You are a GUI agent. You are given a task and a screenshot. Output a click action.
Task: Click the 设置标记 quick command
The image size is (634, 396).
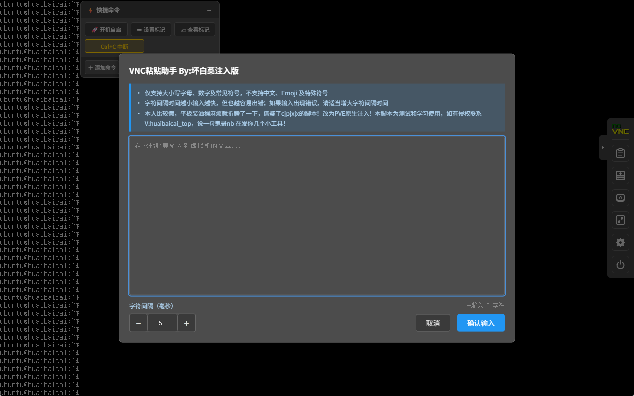tap(151, 29)
